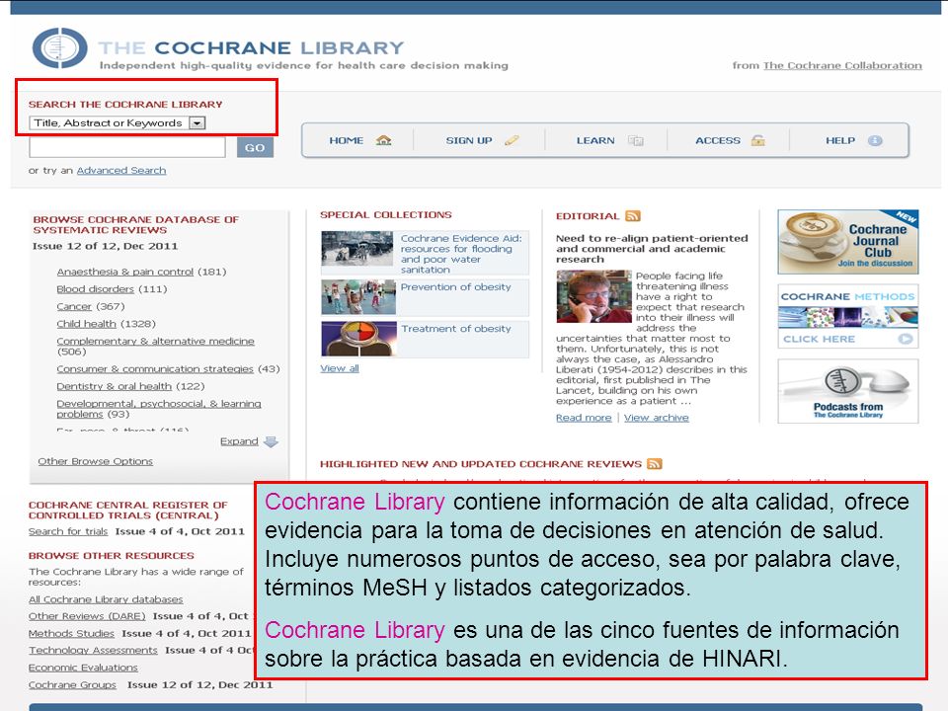Click the Access padlock icon

click(x=757, y=140)
